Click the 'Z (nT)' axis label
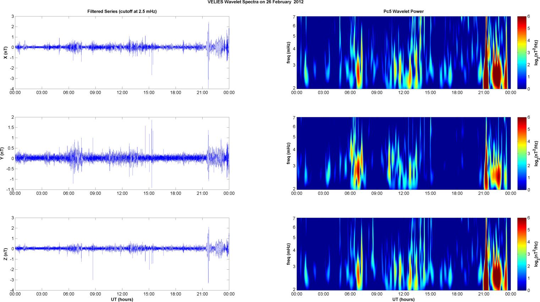The image size is (540, 302). 5,254
